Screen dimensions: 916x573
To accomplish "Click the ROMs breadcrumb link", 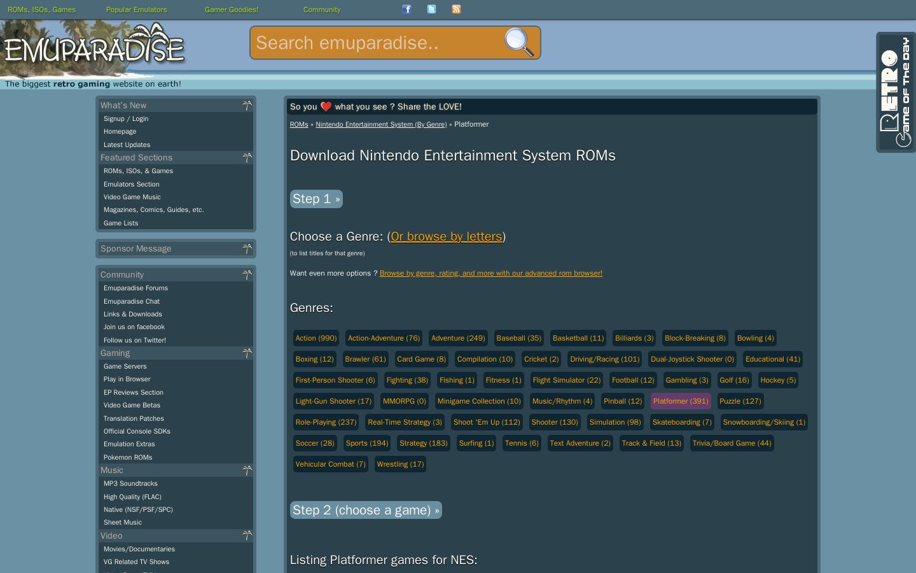I will [x=299, y=124].
